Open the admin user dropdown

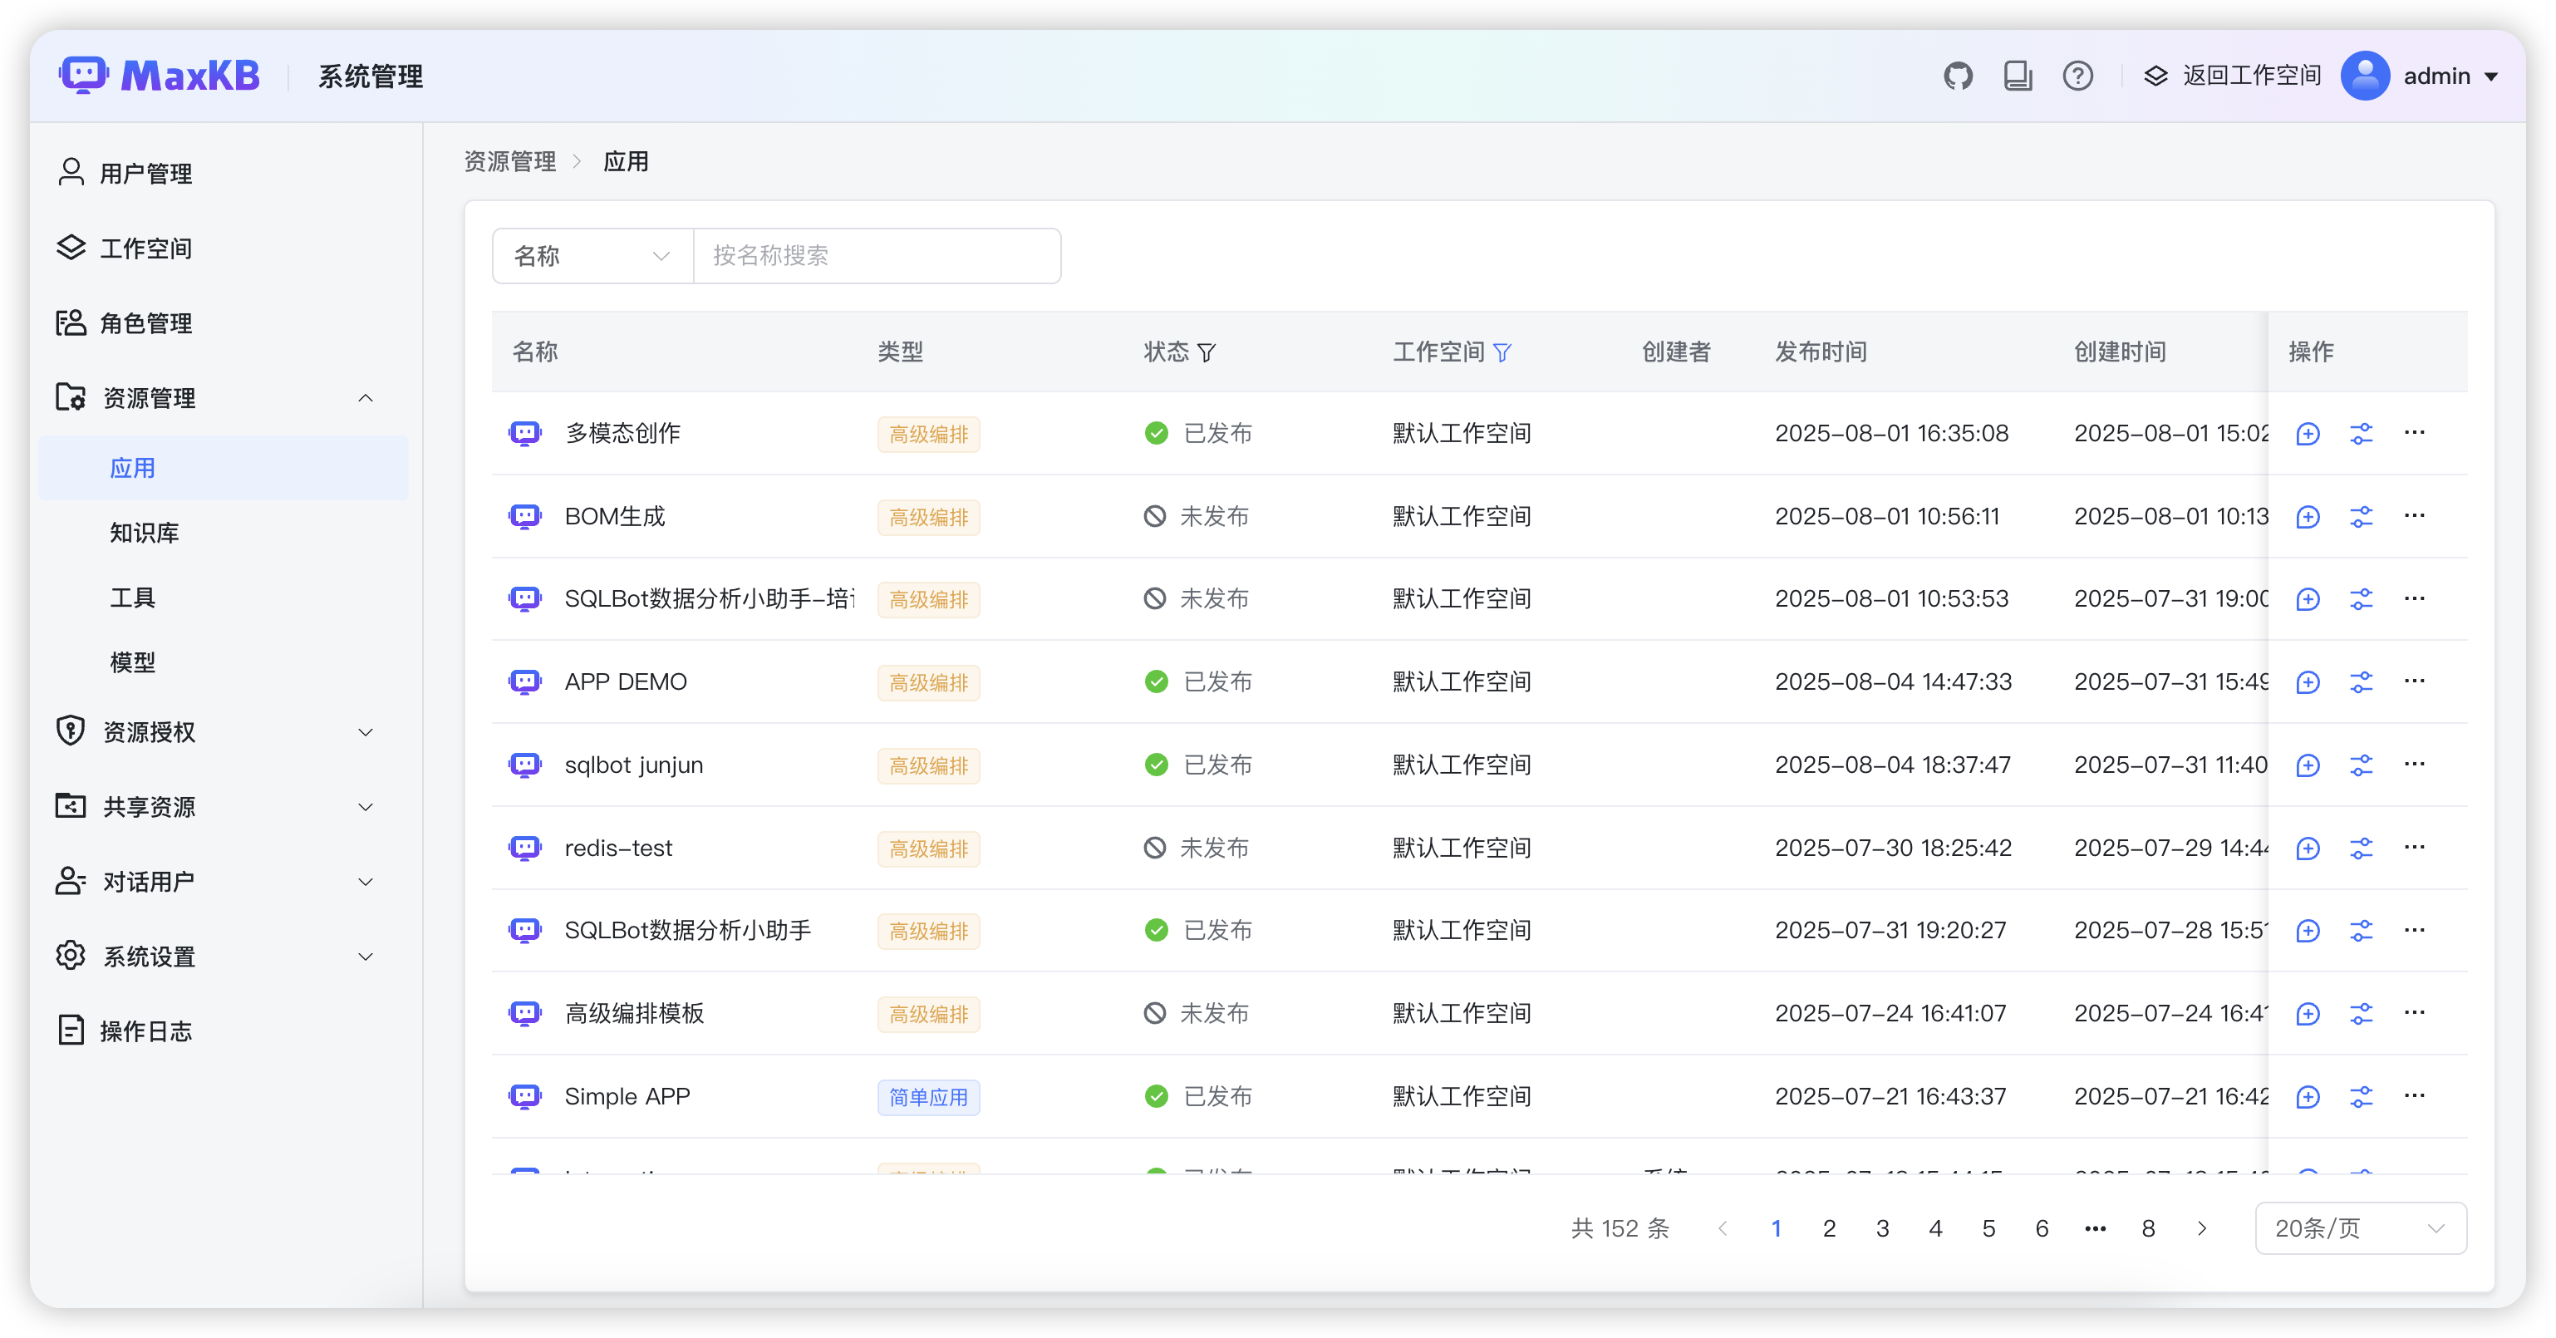tap(2420, 76)
